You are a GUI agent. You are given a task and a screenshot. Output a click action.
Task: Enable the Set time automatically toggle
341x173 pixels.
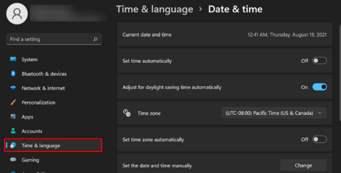coord(319,61)
